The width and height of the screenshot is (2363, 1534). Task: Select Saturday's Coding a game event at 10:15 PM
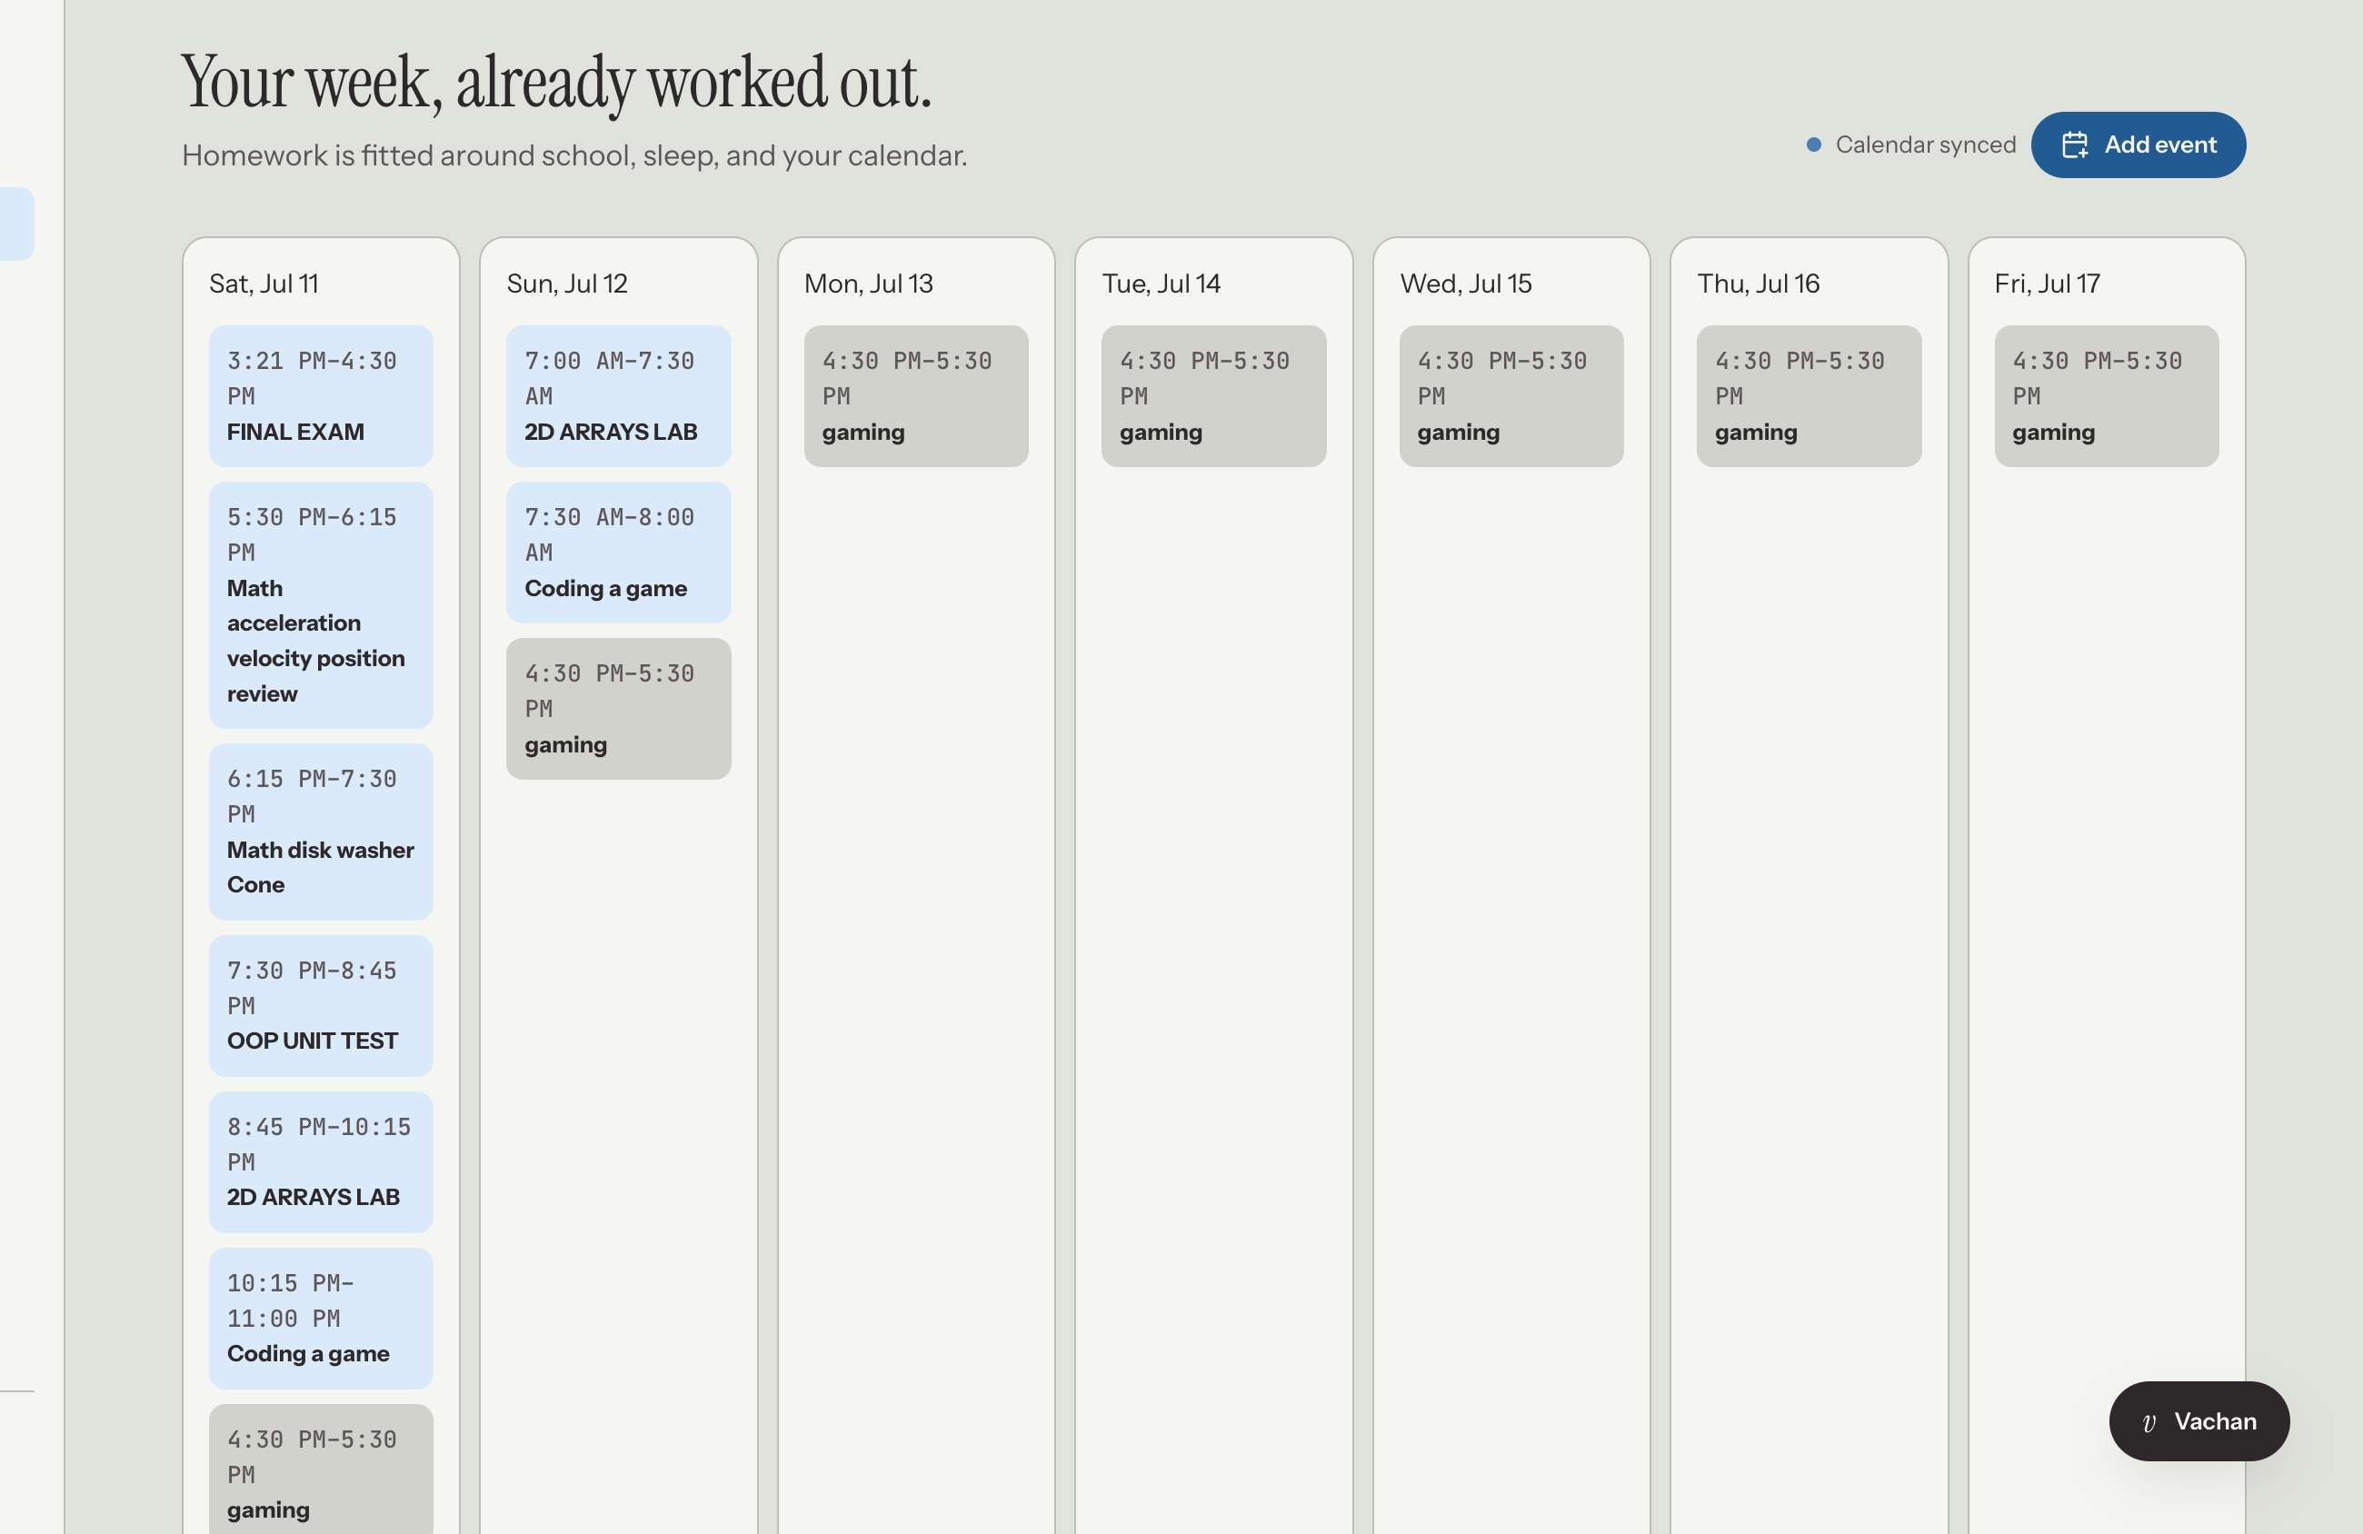click(x=321, y=1319)
